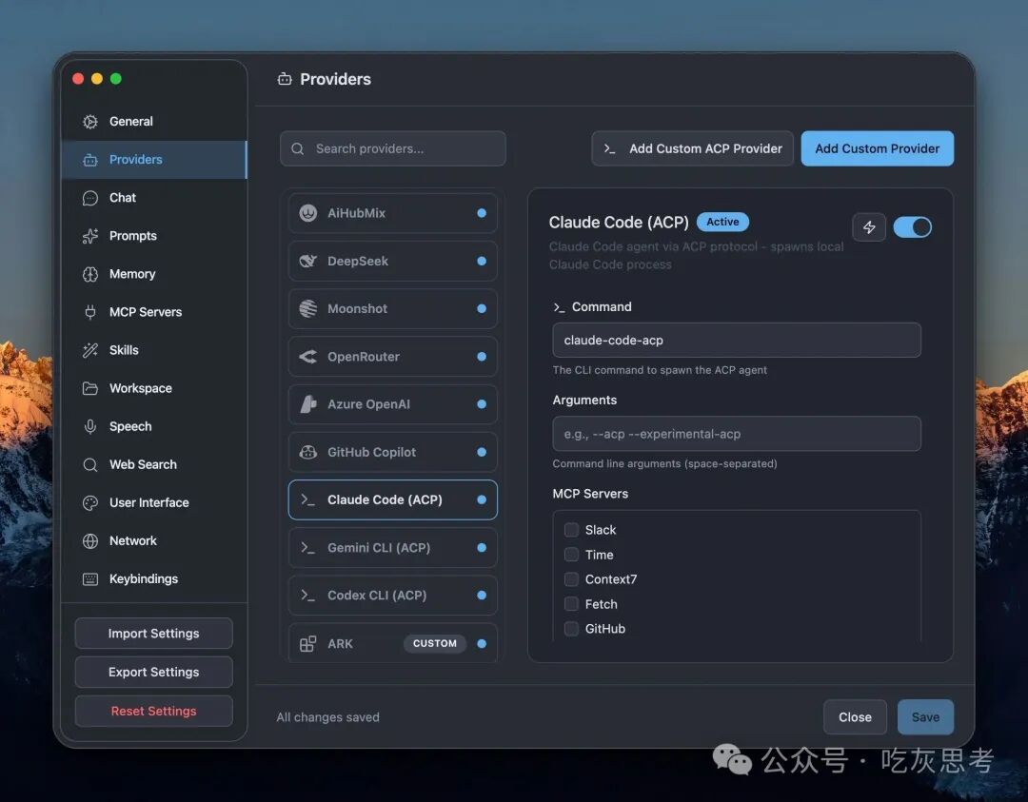Click the Skills wand icon
1028x802 pixels.
[x=90, y=350]
